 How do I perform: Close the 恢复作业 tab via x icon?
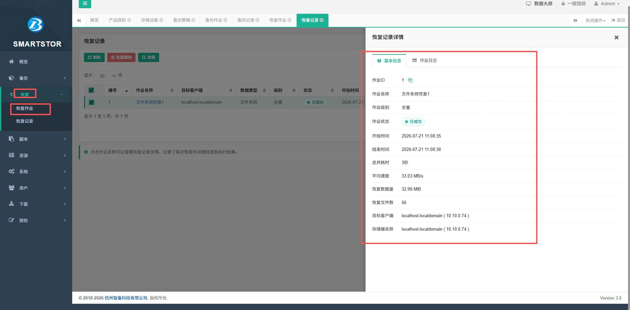click(x=289, y=20)
